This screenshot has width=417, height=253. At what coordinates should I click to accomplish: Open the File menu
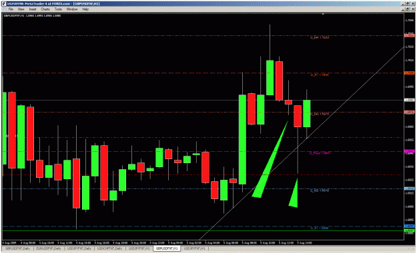click(x=11, y=9)
